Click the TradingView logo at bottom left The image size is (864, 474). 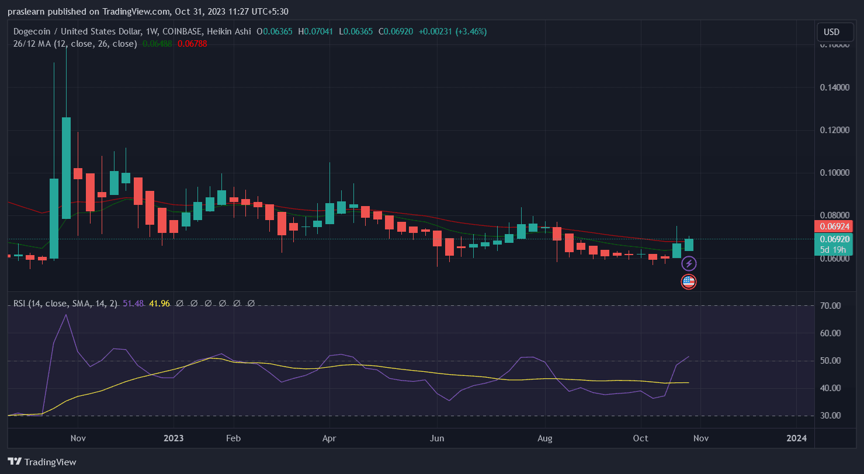[42, 462]
